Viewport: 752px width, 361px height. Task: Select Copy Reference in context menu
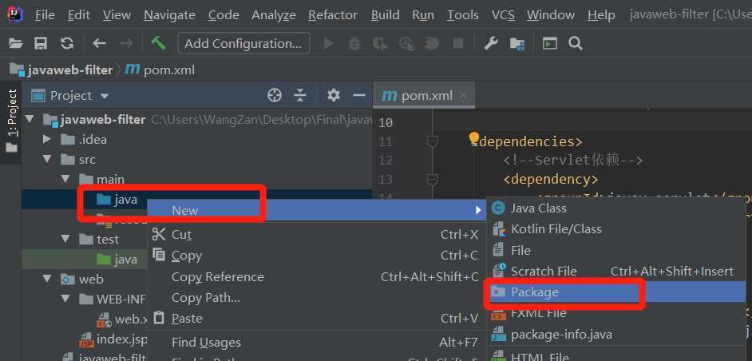pos(315,277)
